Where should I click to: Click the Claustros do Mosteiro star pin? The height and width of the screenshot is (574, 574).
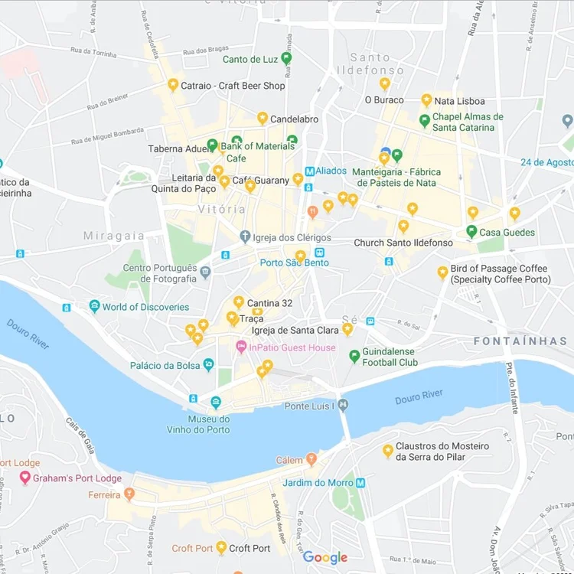point(388,451)
